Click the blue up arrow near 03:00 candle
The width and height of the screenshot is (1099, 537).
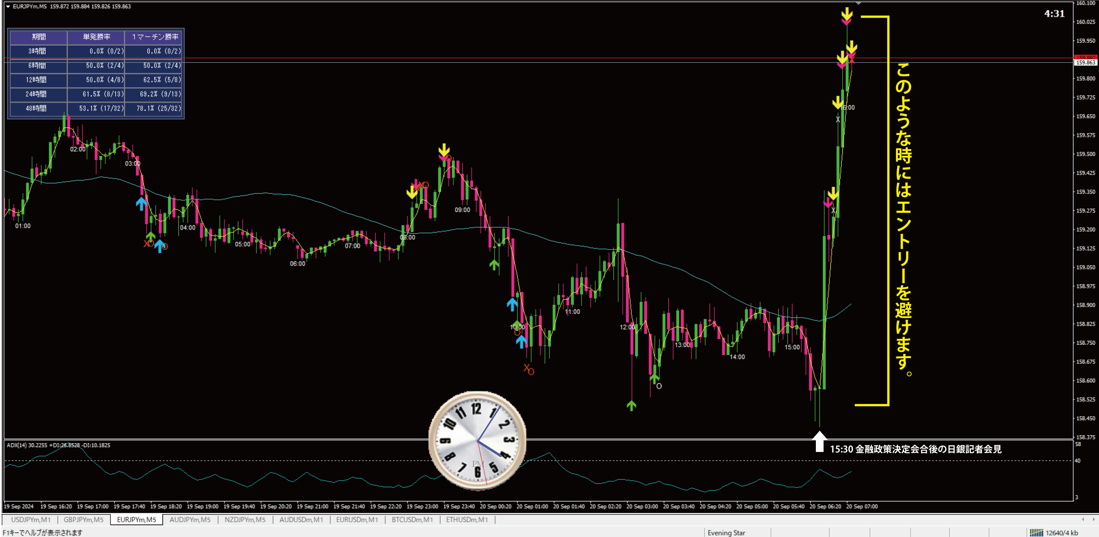tap(141, 203)
